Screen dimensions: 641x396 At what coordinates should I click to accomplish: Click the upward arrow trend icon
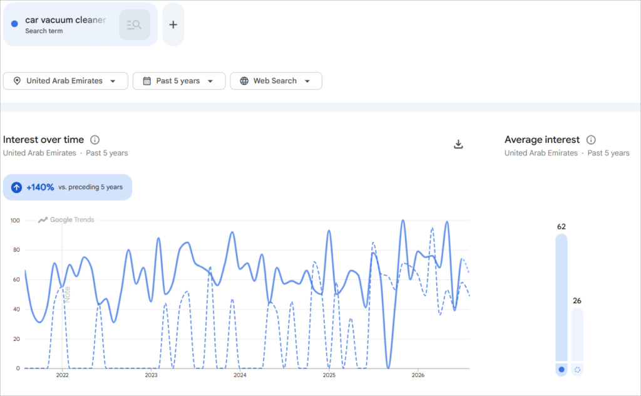point(16,187)
